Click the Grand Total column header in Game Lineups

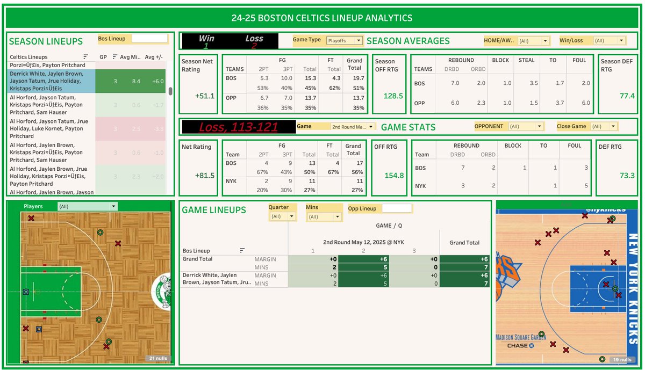(465, 243)
